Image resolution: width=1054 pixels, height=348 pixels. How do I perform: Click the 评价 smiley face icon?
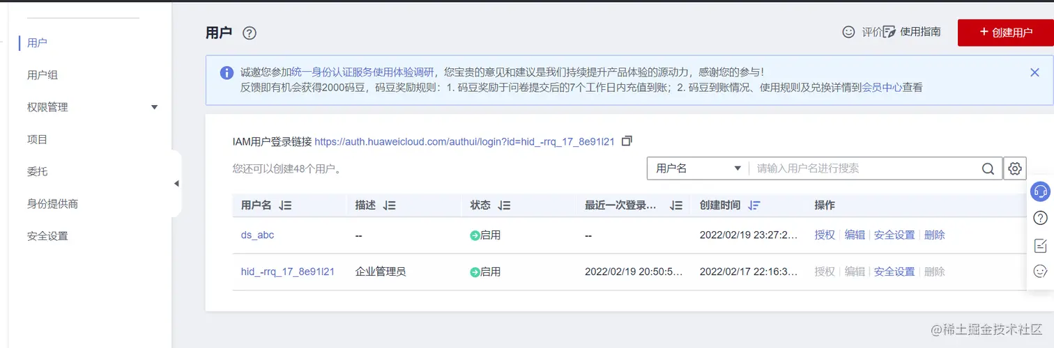(x=848, y=32)
